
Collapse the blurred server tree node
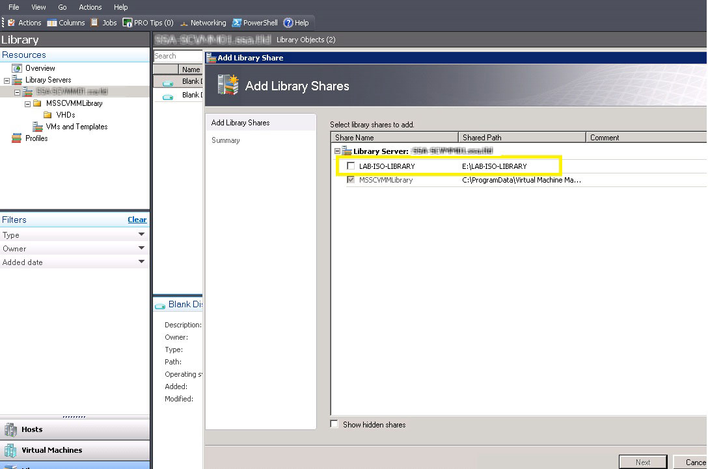[x=17, y=92]
